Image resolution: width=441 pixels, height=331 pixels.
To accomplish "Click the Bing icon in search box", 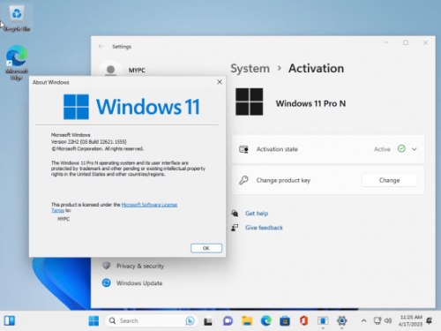I will point(190,320).
